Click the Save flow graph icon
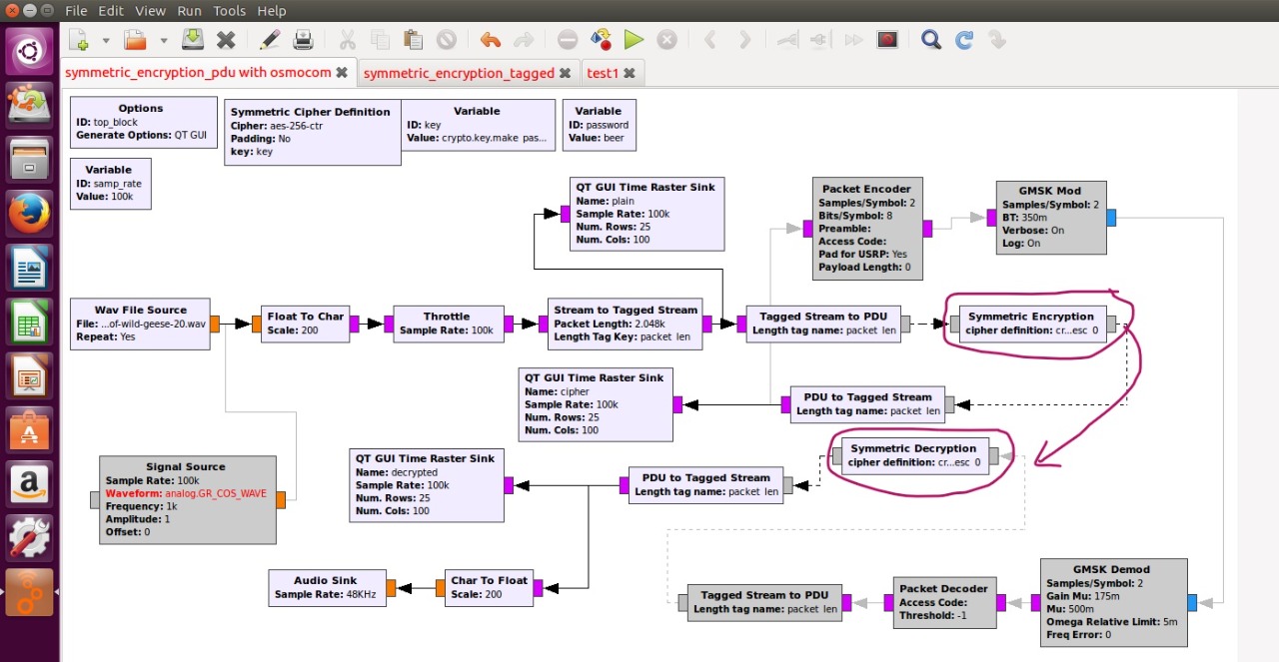The width and height of the screenshot is (1279, 662). pos(193,40)
